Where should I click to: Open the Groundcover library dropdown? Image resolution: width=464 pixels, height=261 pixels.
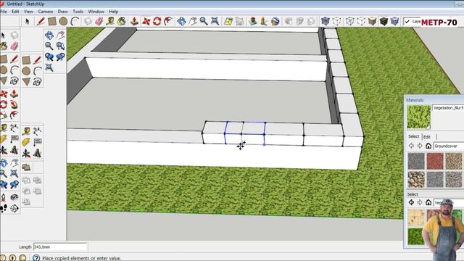point(448,146)
